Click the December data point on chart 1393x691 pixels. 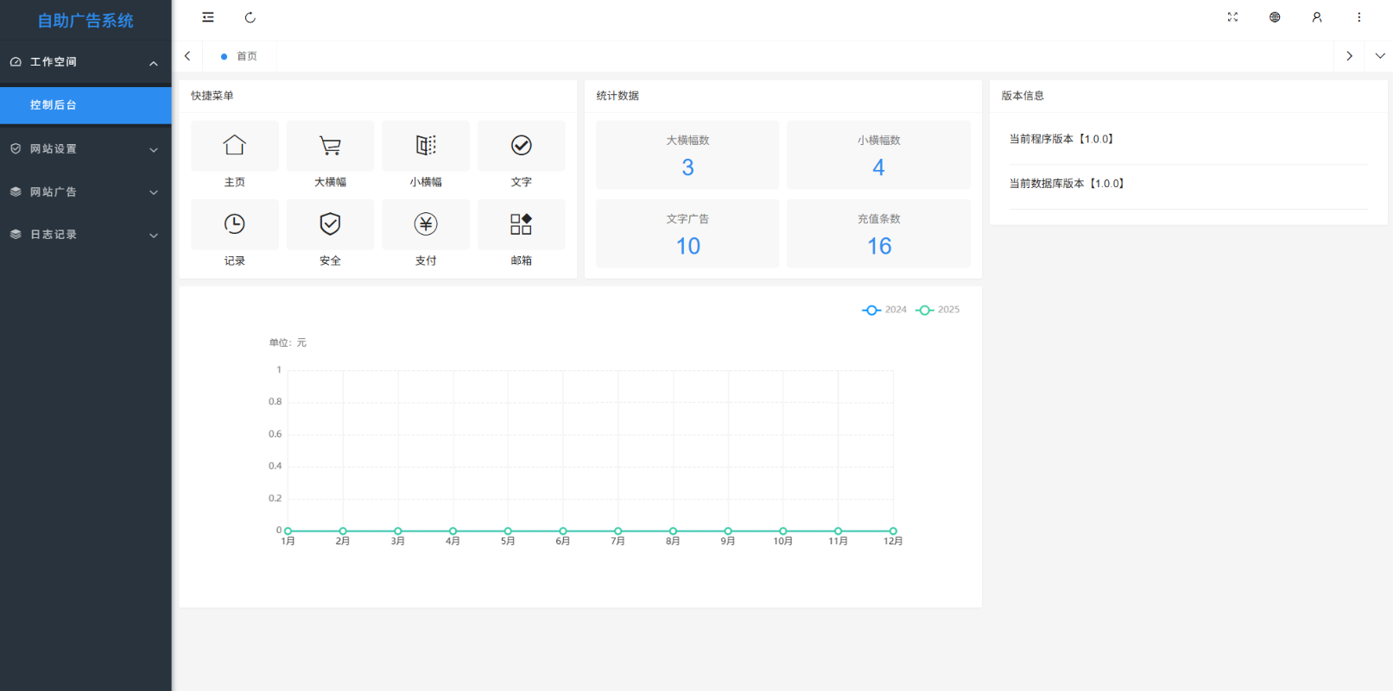click(x=893, y=531)
